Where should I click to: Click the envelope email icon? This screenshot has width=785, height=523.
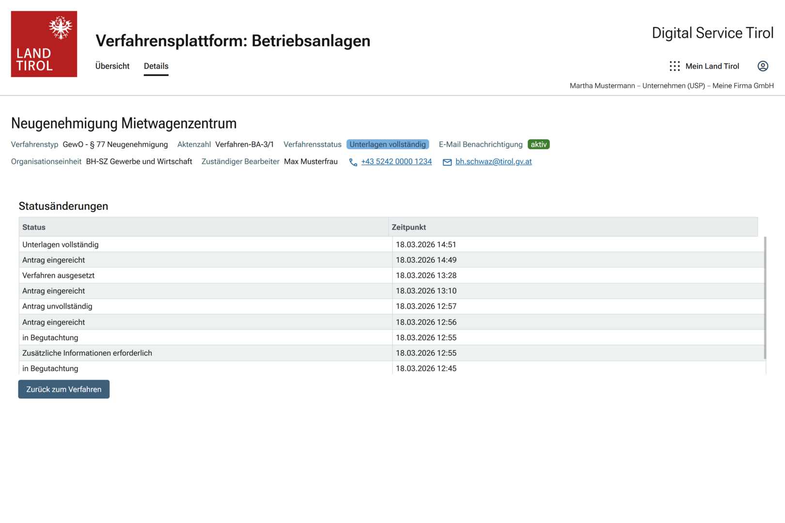447,162
